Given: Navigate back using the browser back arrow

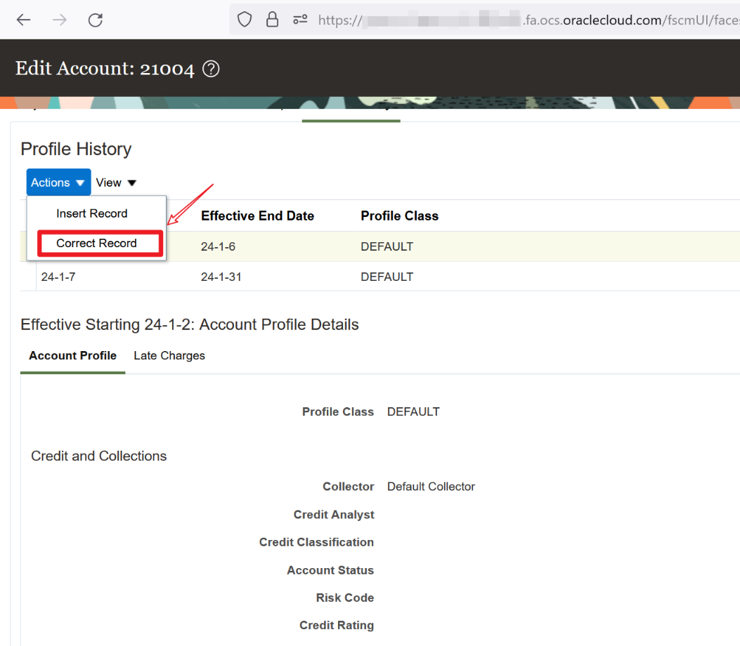Looking at the screenshot, I should pos(23,20).
